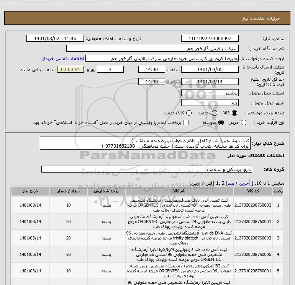
Task: Click the quantity 10 in row 1
Action: [69, 205]
